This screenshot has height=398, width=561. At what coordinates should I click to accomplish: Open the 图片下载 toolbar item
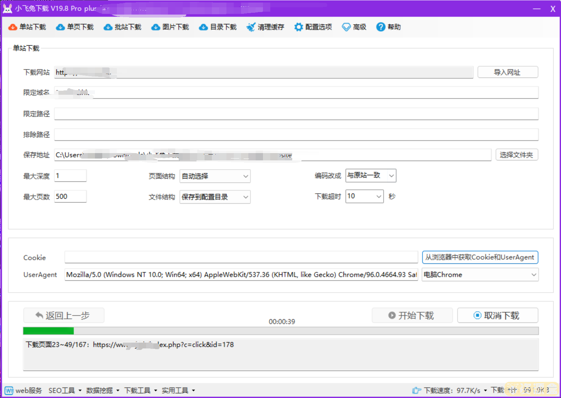click(x=170, y=27)
